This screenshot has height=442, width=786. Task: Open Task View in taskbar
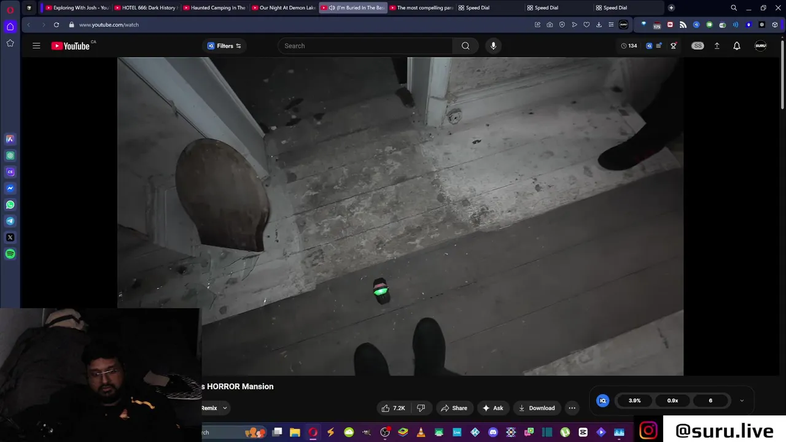tap(278, 432)
